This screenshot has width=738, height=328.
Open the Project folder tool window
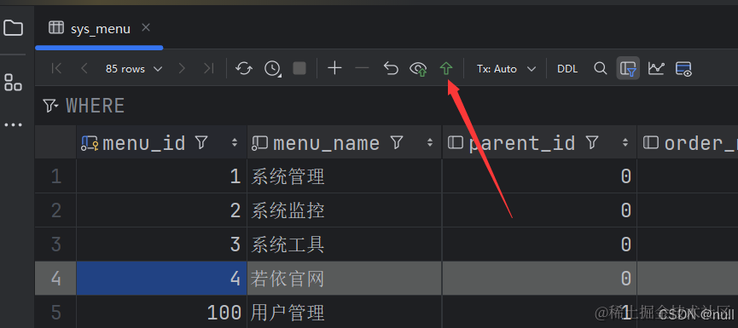13,28
